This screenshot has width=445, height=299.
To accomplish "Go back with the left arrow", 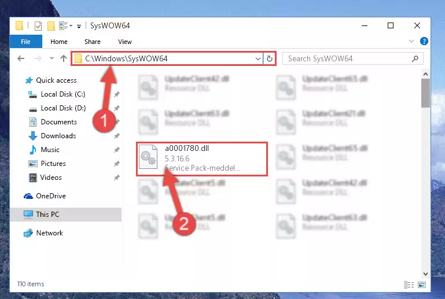I will coord(21,58).
